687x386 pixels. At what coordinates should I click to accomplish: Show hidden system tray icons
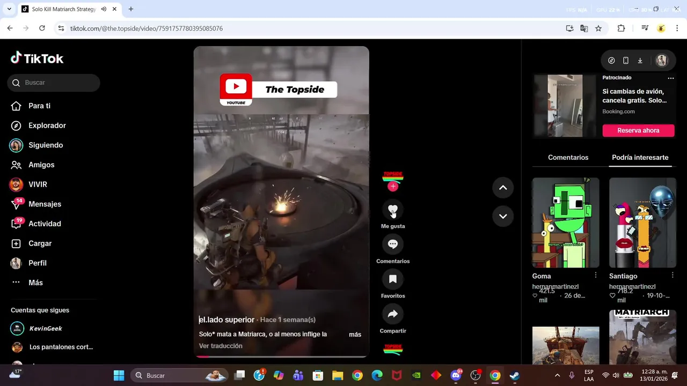(x=557, y=375)
